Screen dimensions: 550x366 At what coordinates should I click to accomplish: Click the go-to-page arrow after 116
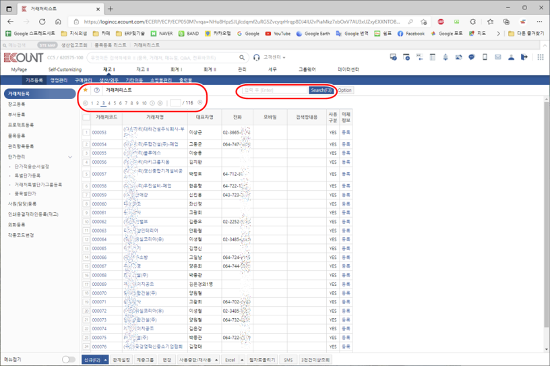pos(200,102)
